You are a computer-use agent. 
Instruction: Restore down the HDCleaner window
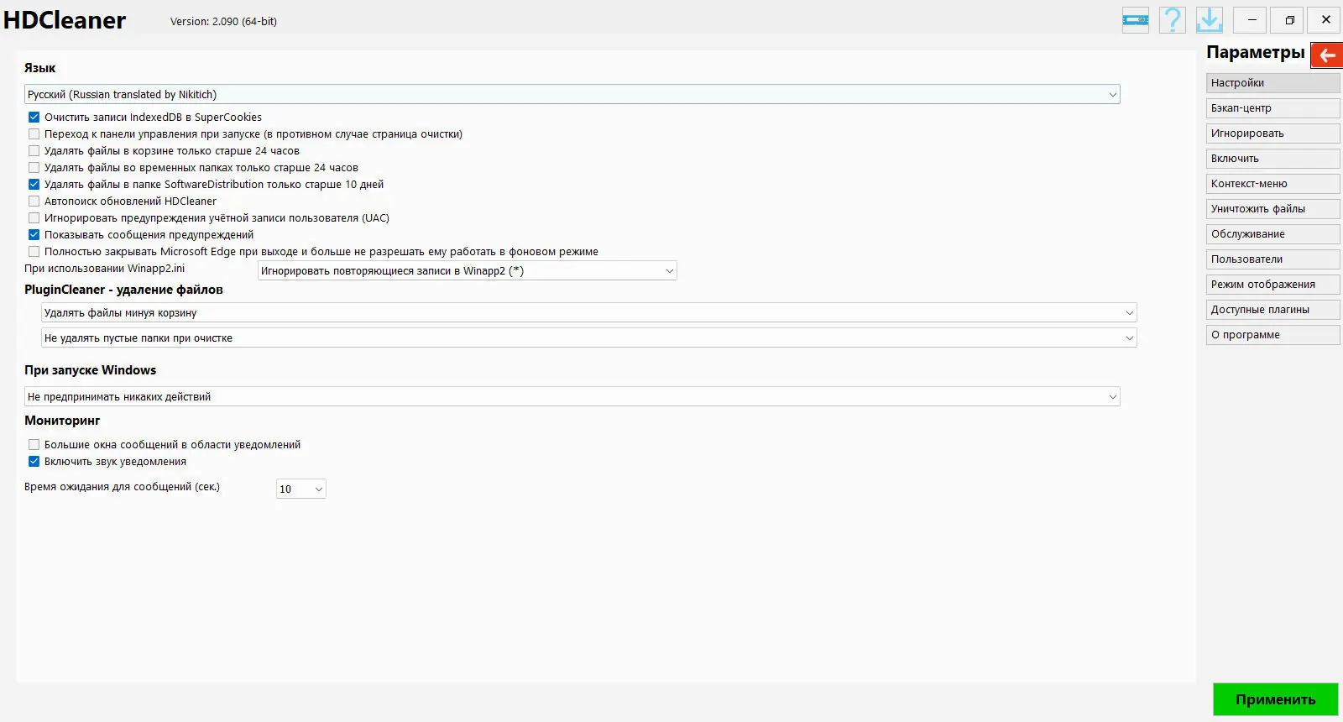point(1288,19)
